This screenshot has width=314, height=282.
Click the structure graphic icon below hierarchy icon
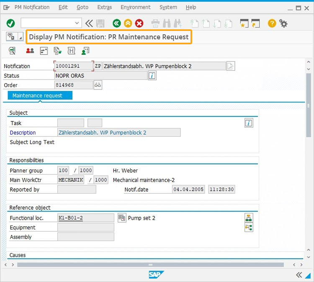click(249, 228)
